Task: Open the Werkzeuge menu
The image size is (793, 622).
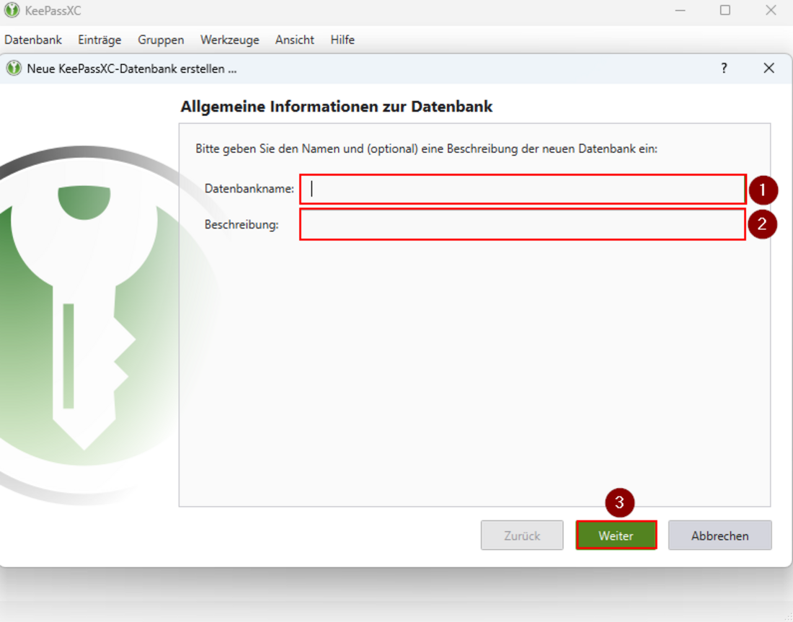Action: 229,40
